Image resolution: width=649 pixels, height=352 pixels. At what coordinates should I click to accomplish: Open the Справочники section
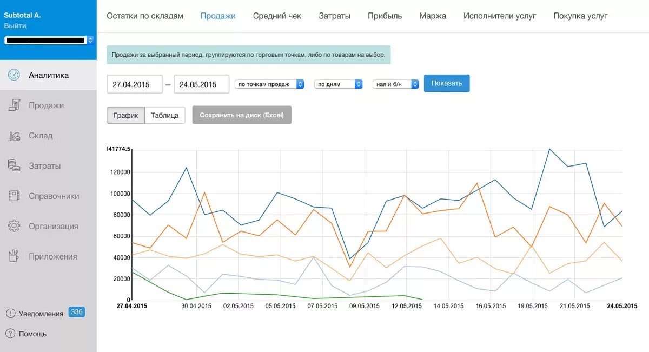48,196
